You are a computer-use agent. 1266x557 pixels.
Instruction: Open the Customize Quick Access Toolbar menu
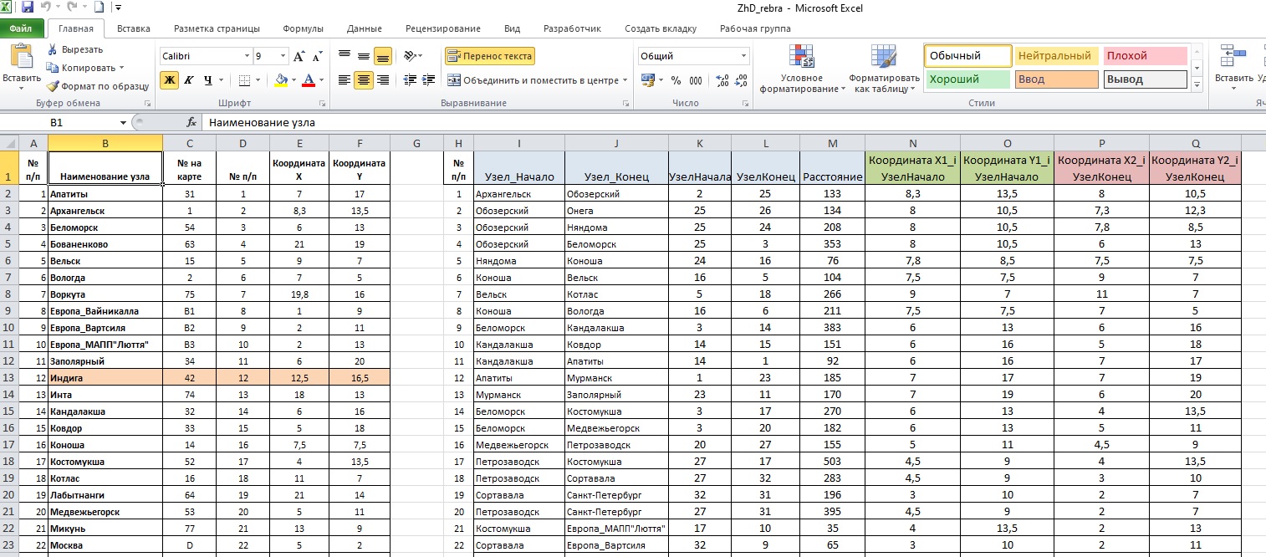pyautogui.click(x=118, y=8)
